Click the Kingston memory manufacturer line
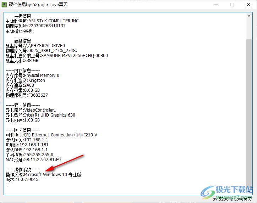This screenshot has width=257, height=203. coord(25,80)
